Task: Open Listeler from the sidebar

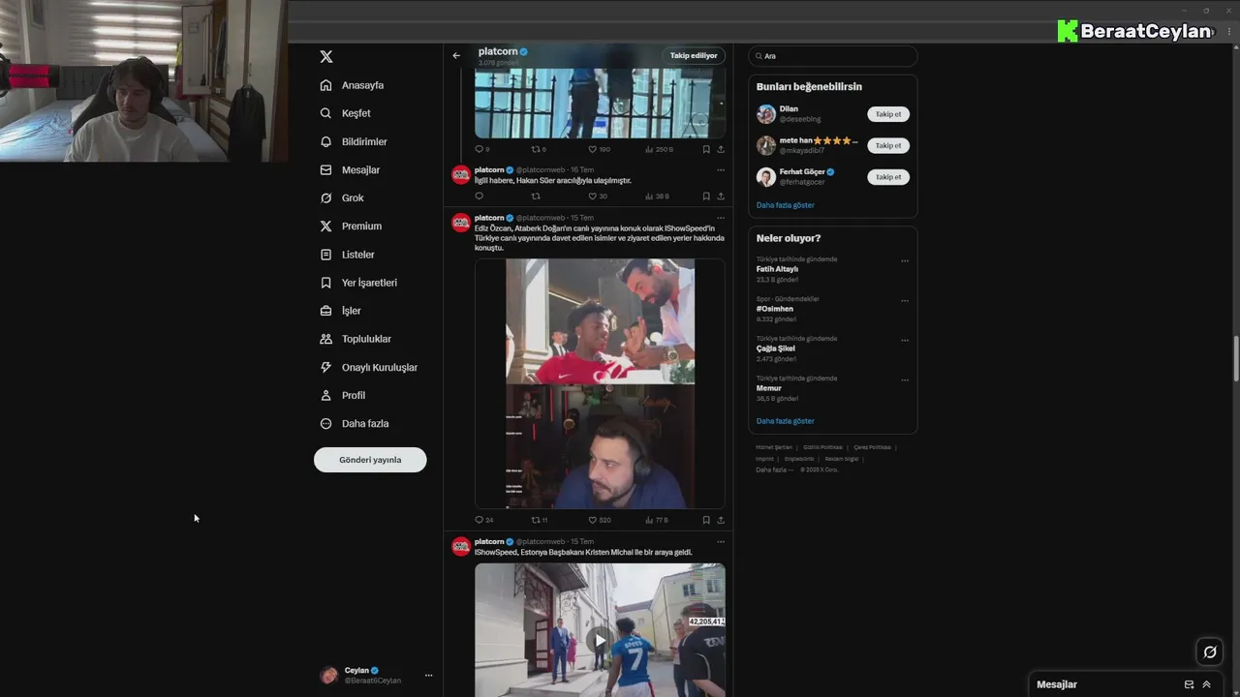Action: click(x=347, y=254)
